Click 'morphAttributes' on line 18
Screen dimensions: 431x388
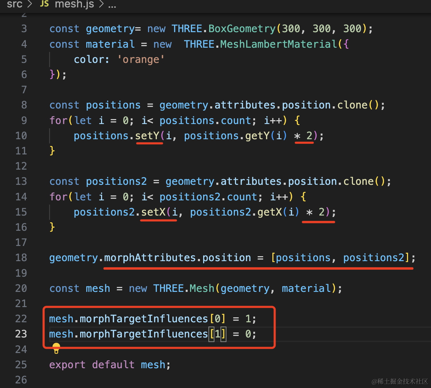coord(150,258)
